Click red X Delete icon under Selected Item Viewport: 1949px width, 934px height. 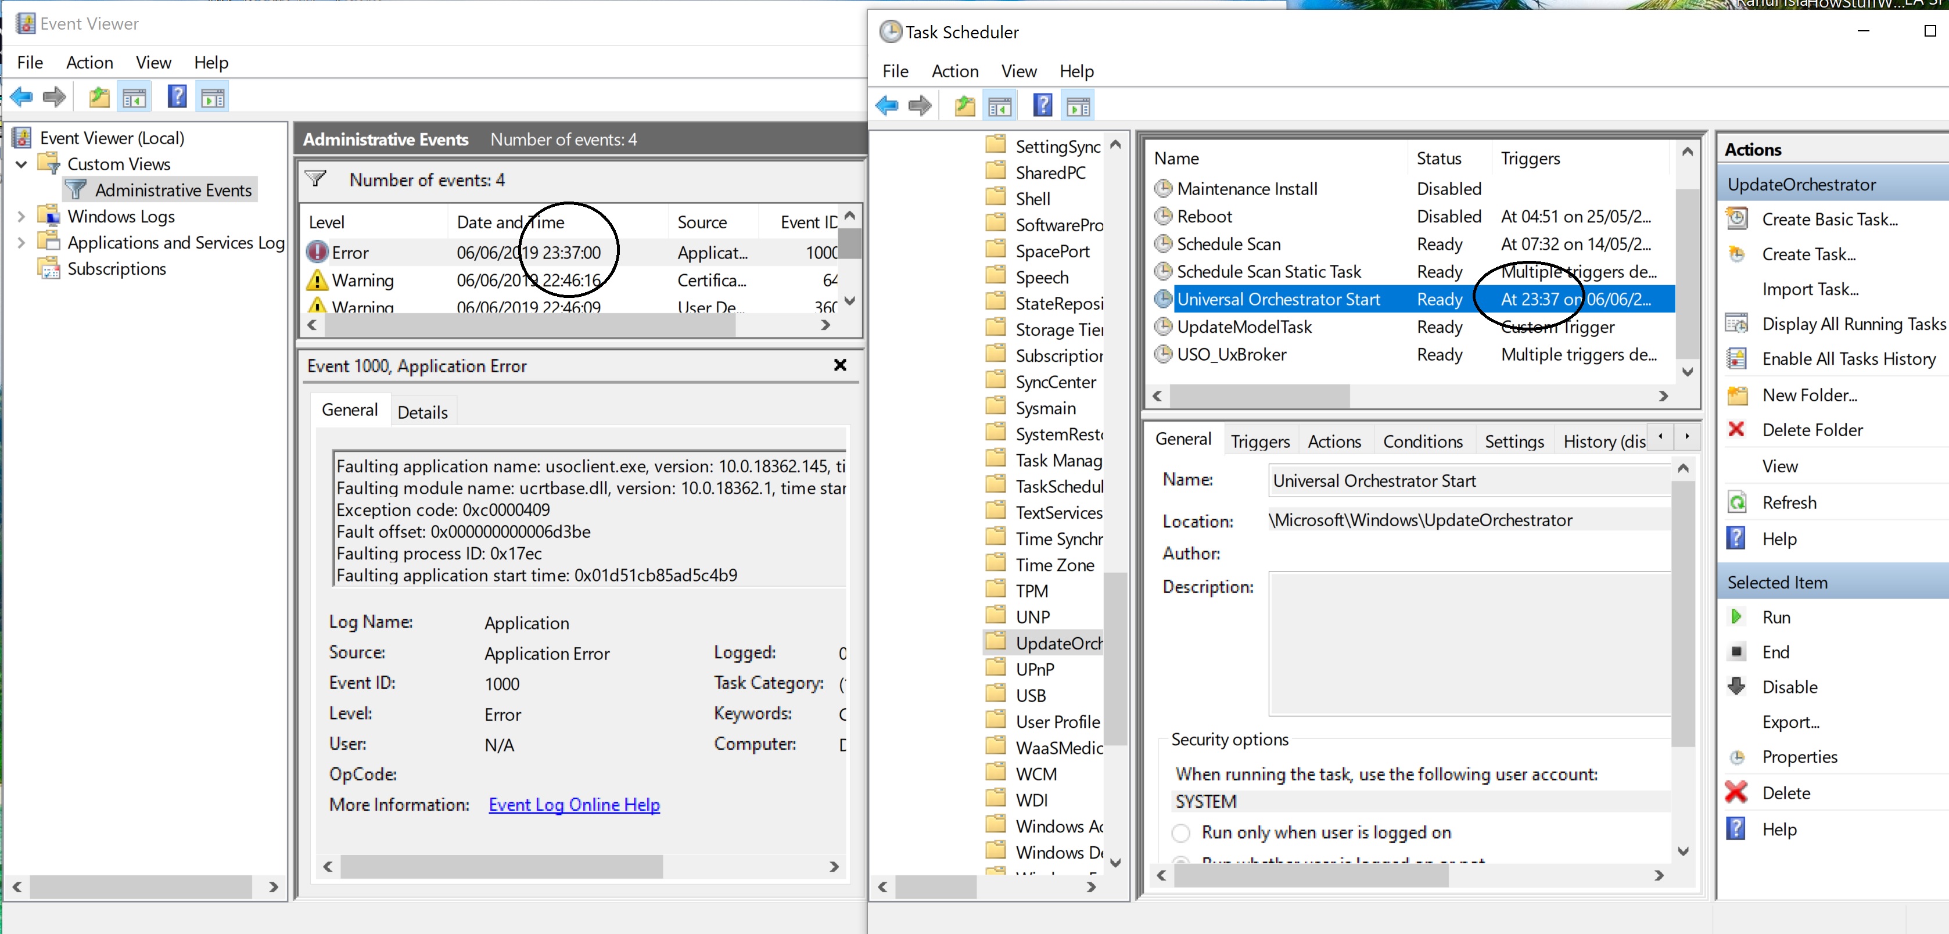(1736, 792)
